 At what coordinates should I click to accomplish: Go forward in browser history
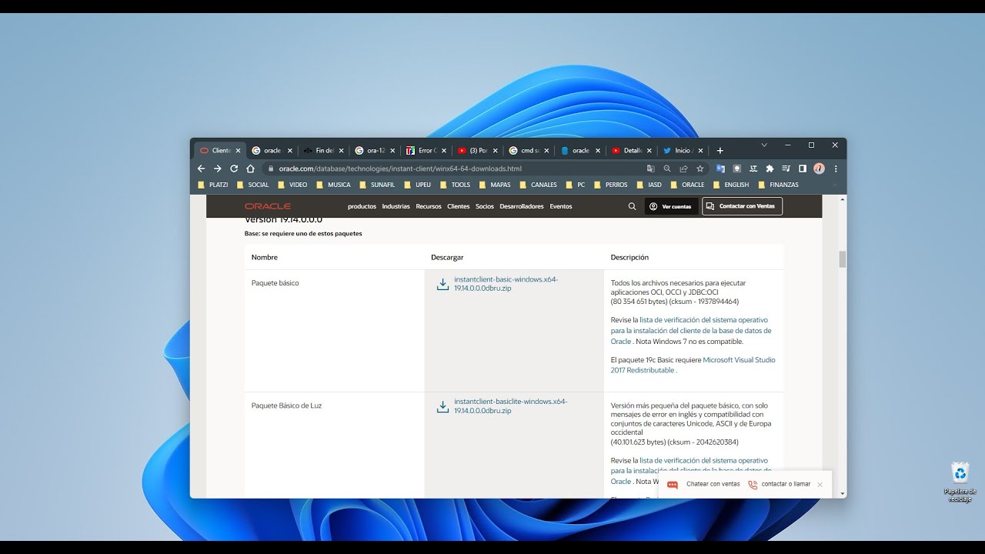pos(218,169)
